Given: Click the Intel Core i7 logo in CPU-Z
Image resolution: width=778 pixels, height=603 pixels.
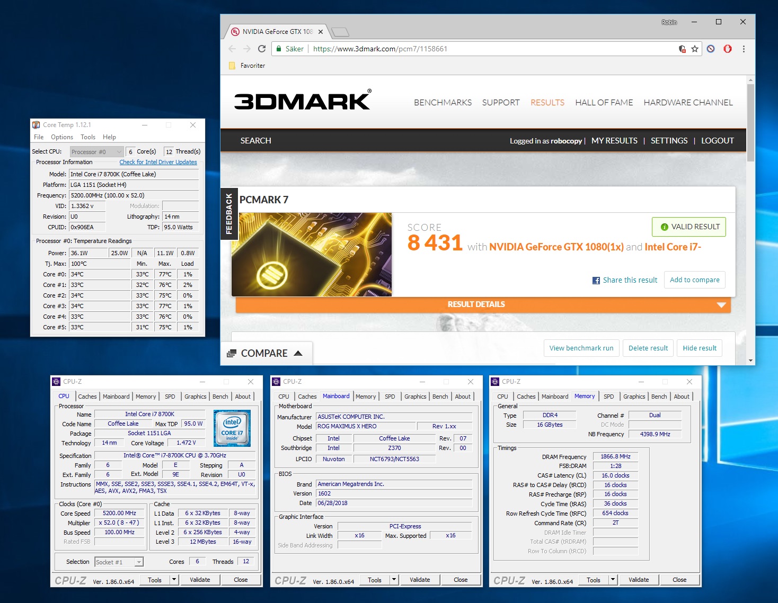Looking at the screenshot, I should (x=232, y=428).
